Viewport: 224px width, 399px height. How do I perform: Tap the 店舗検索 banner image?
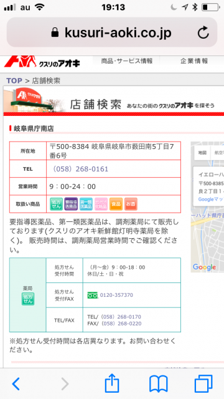pyautogui.click(x=113, y=101)
